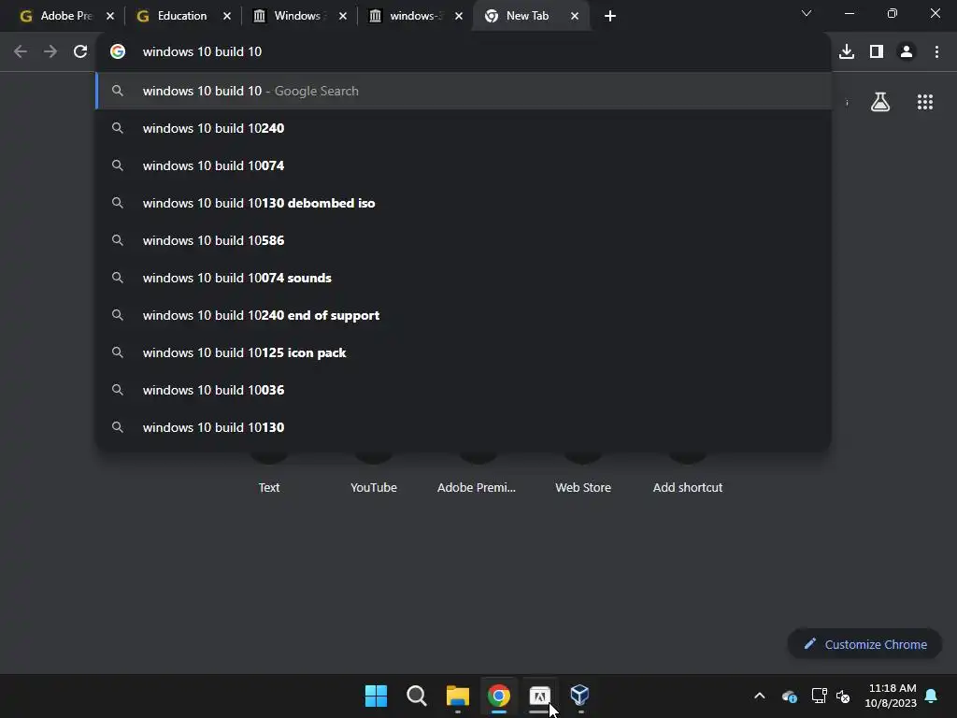Image resolution: width=957 pixels, height=718 pixels.
Task: Open the Google apps grid icon
Action: (x=925, y=102)
